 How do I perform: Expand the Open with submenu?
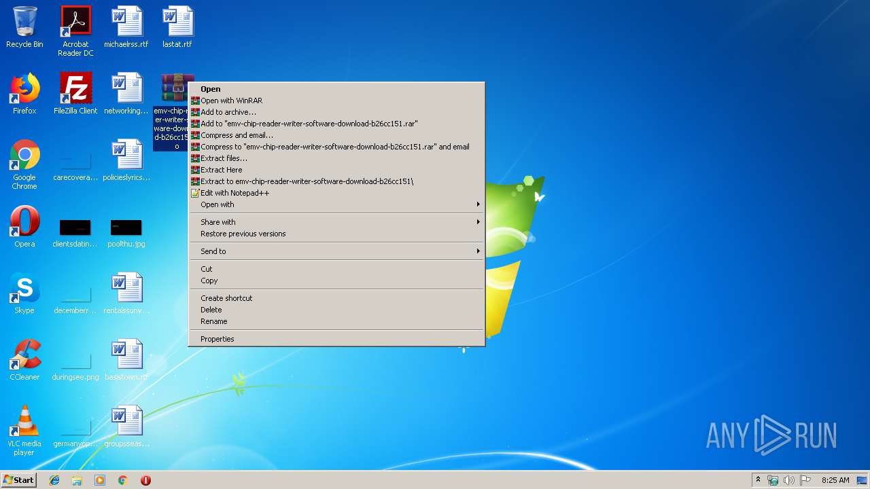[336, 204]
